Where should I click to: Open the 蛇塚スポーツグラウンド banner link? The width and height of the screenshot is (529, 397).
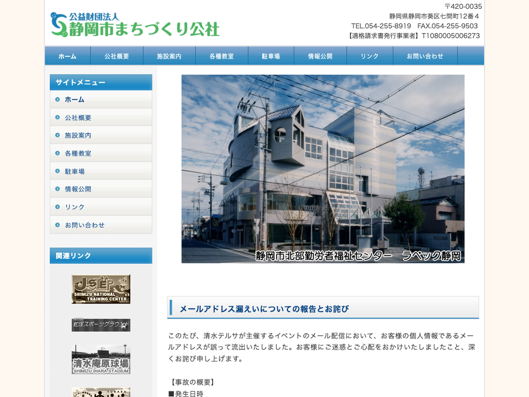[x=101, y=325]
